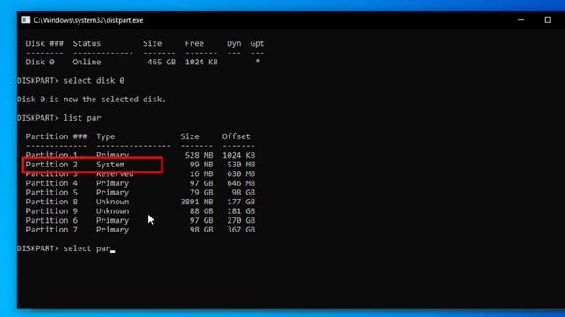Image resolution: width=565 pixels, height=317 pixels.
Task: Click the 'Partition 7' row label
Action: [x=51, y=230]
